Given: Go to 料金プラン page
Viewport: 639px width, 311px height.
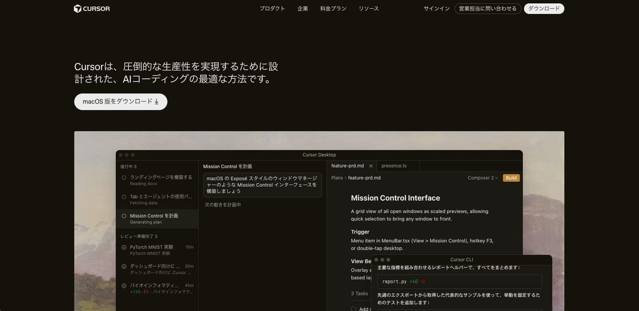Looking at the screenshot, I should tap(333, 9).
